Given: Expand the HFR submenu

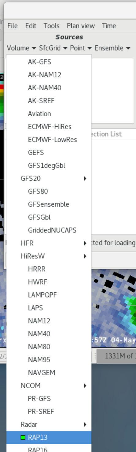Looking at the screenshot, I should point(49,243).
